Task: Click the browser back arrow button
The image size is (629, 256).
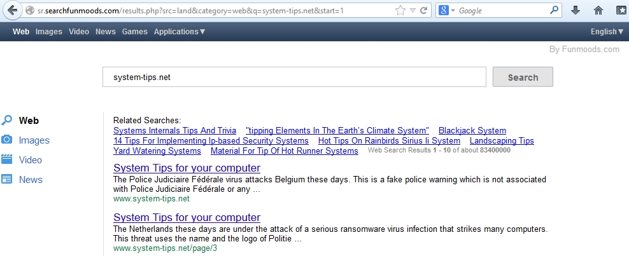Action: point(12,10)
